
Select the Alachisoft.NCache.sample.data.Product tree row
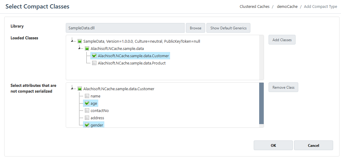pyautogui.click(x=132, y=63)
